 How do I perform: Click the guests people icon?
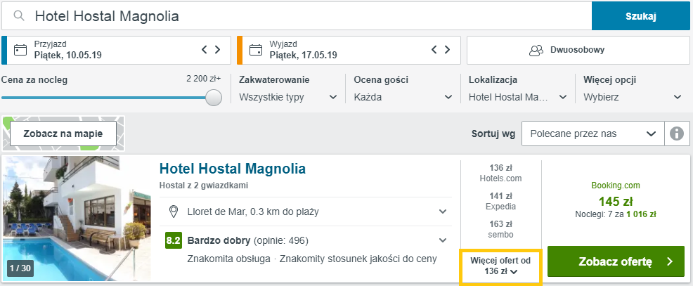[x=536, y=50]
